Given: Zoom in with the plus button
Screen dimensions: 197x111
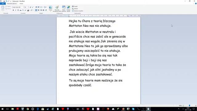Looking at the screenshot, I should 196,105.
